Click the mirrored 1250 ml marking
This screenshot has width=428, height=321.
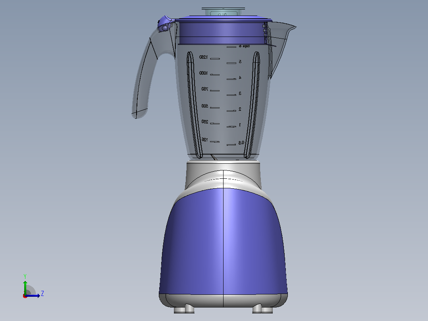pos(203,57)
